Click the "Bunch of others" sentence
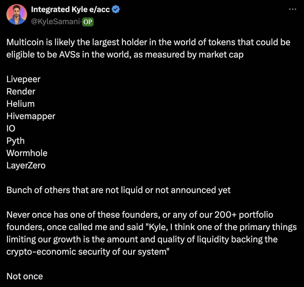The image size is (304, 287). (x=118, y=190)
